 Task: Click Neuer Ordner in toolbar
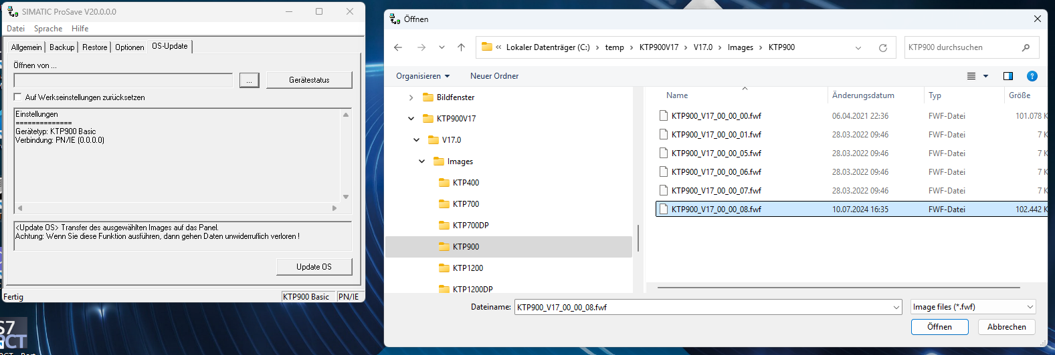tap(494, 76)
